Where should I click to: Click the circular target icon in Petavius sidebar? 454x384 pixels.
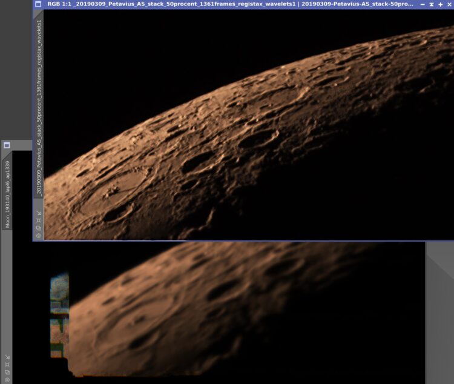point(39,236)
